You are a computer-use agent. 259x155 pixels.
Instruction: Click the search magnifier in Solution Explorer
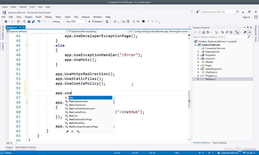(x=249, y=37)
